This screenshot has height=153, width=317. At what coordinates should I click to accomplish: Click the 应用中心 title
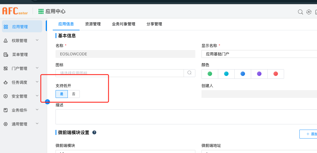pos(56,11)
